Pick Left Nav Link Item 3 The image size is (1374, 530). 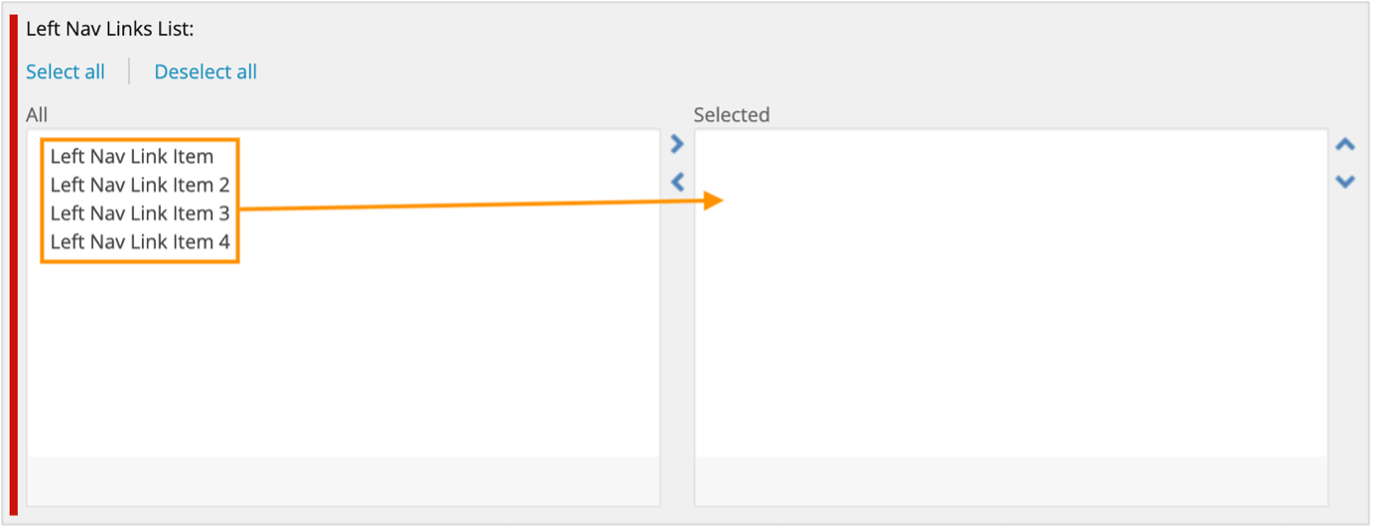[140, 213]
